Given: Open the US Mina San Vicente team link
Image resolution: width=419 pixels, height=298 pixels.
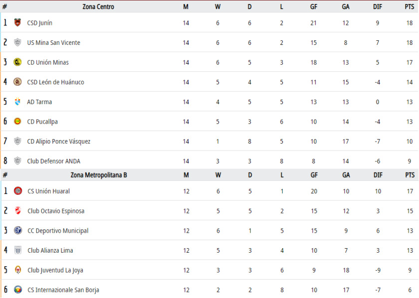Looking at the screenshot, I should tap(54, 43).
